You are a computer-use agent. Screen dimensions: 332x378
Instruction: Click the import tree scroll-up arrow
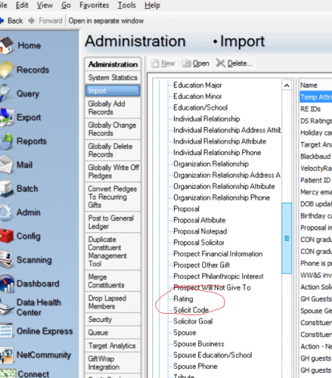coord(287,85)
